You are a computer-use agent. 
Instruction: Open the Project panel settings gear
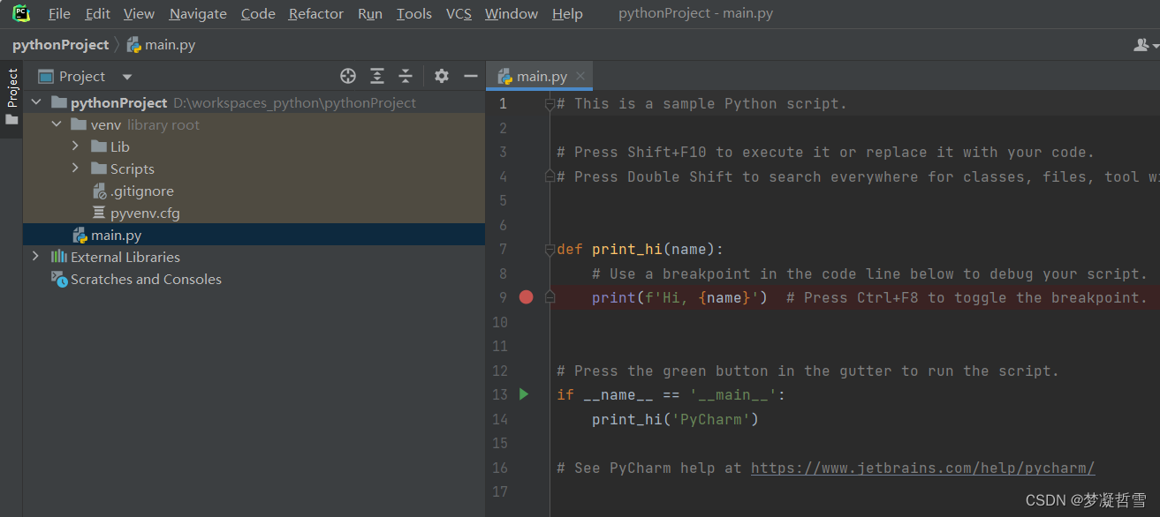tap(441, 76)
